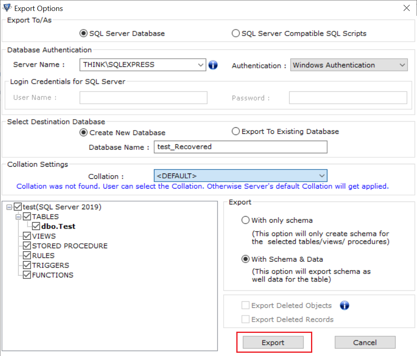Select the VIEWS tree label
This screenshot has height=356, width=417.
44,236
